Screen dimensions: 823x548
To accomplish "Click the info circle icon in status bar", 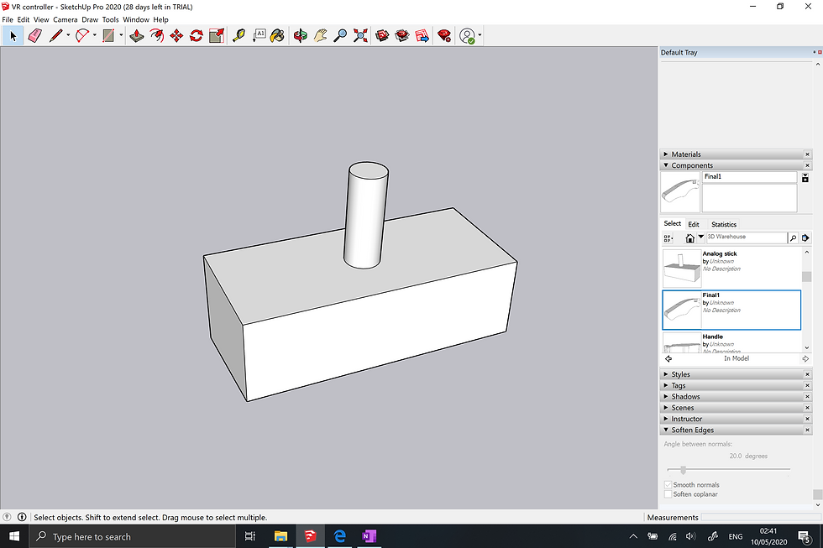I will [x=22, y=517].
